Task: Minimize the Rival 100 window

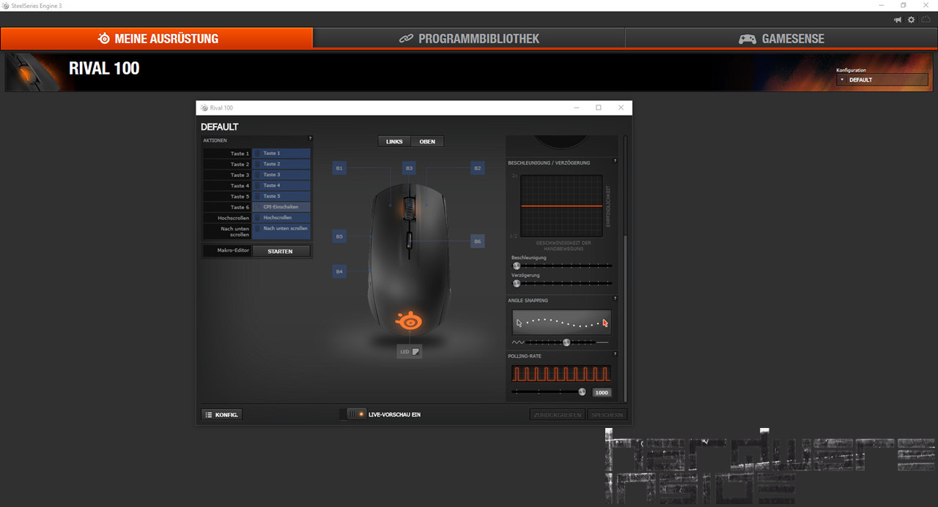Action: point(576,108)
